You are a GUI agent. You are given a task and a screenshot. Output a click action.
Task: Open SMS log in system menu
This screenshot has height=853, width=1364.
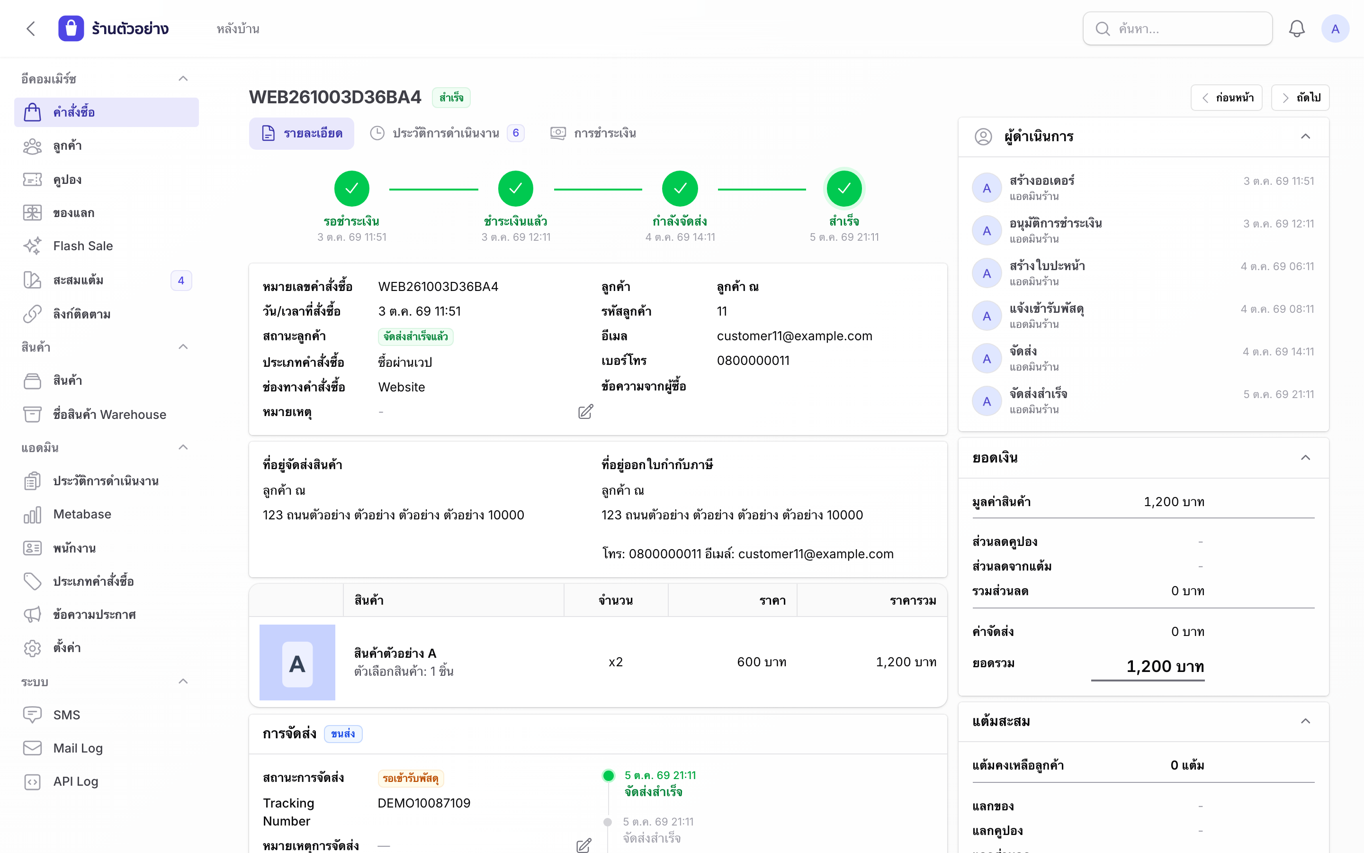coord(107,715)
